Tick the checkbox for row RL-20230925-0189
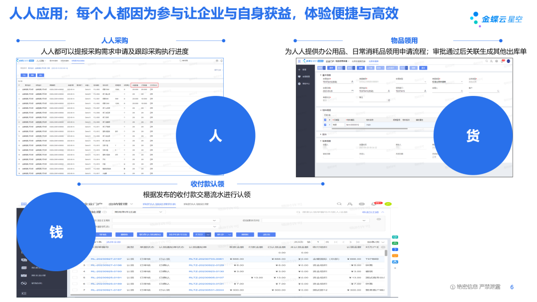Viewport: 537px width, 302px height. coord(75,284)
